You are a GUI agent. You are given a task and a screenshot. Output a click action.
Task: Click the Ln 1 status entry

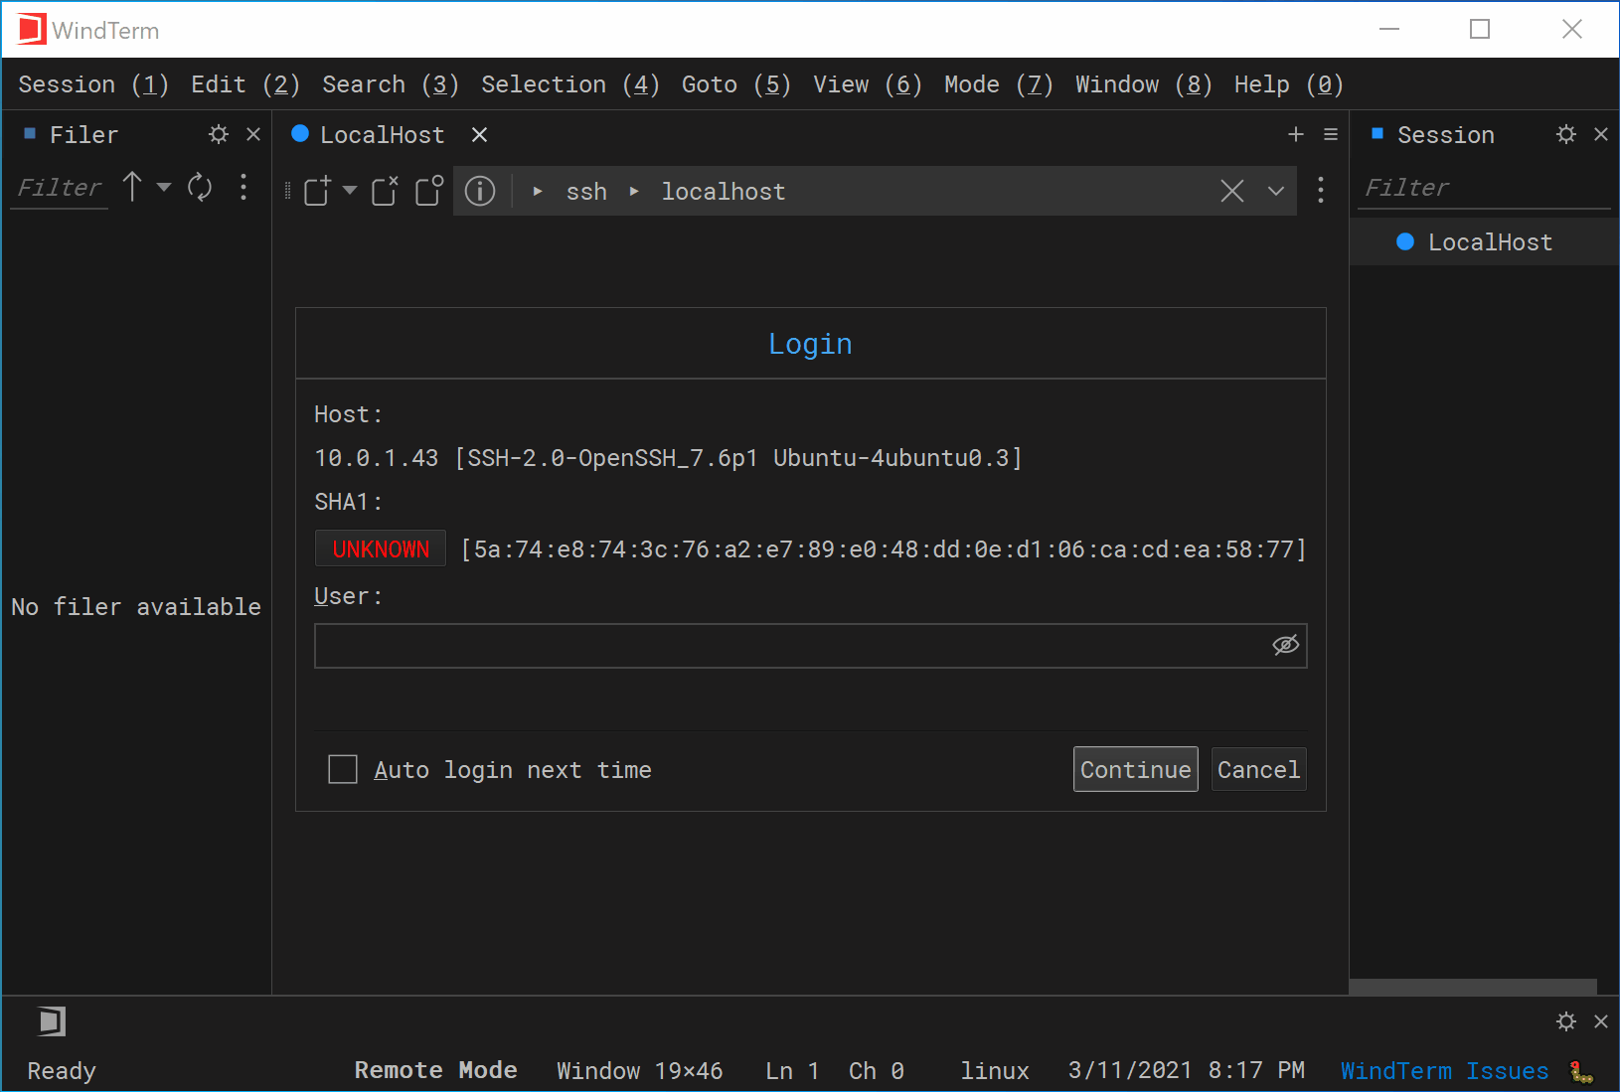[x=793, y=1071]
